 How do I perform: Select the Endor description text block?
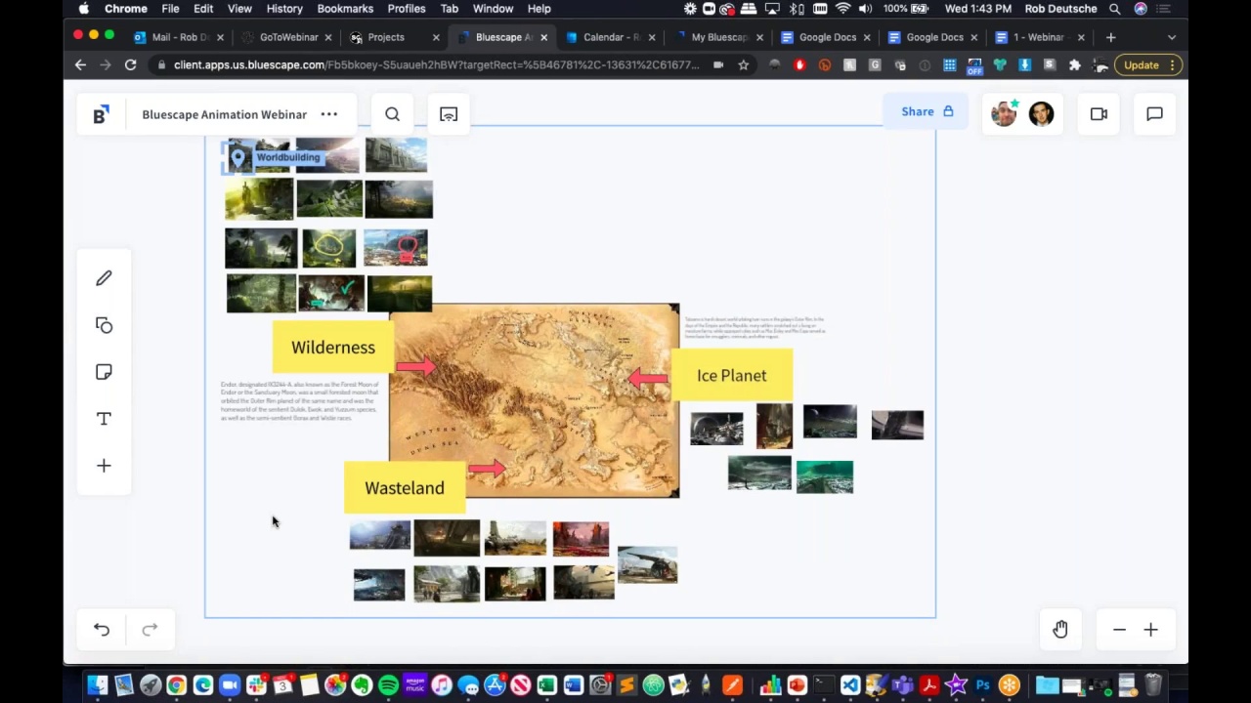pos(299,401)
